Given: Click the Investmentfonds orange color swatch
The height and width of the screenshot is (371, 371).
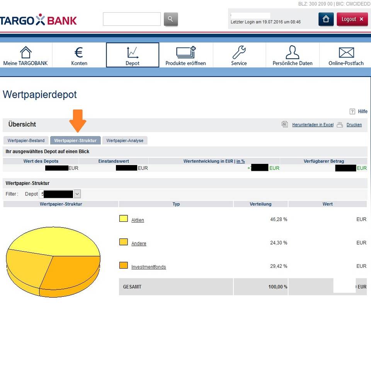Looking at the screenshot, I should tap(123, 265).
